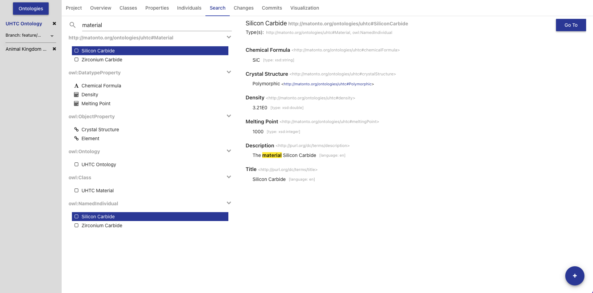Click the Go To button
The image size is (593, 293).
click(x=571, y=25)
